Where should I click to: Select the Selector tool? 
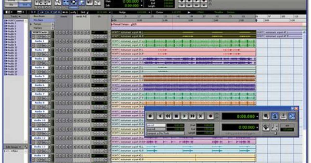point(74,2)
